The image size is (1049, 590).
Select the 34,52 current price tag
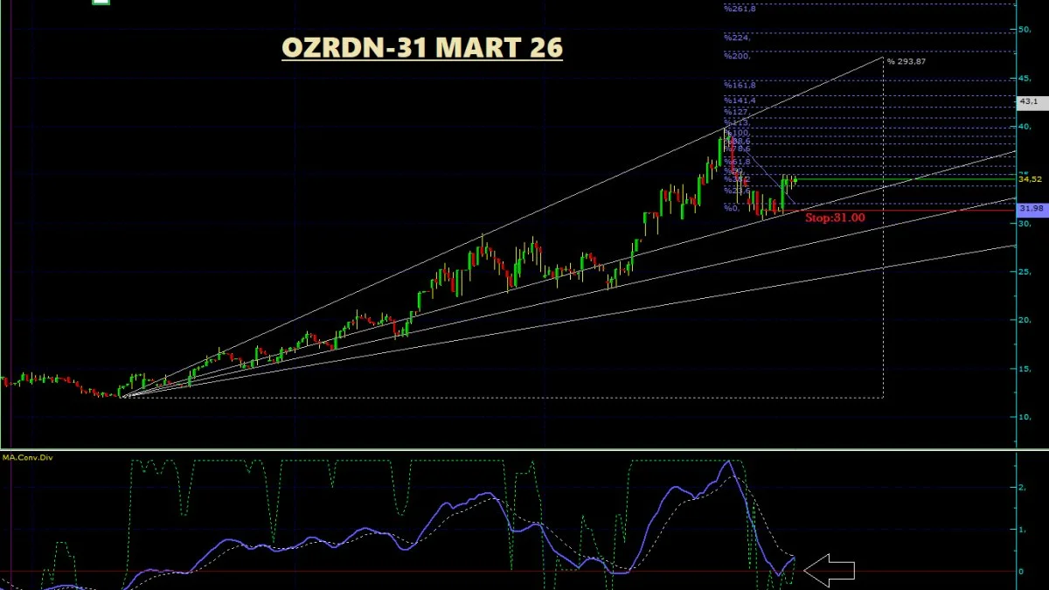click(x=1030, y=179)
